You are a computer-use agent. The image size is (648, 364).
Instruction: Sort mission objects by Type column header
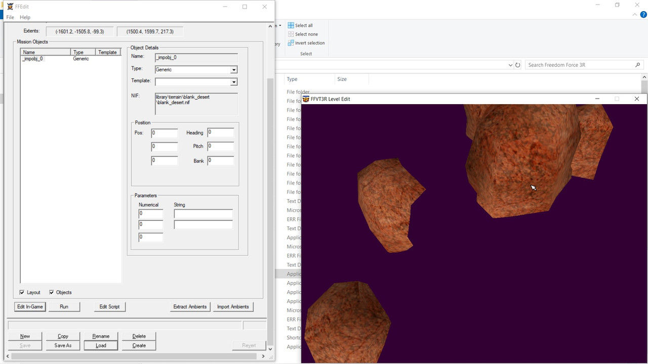[x=84, y=52]
